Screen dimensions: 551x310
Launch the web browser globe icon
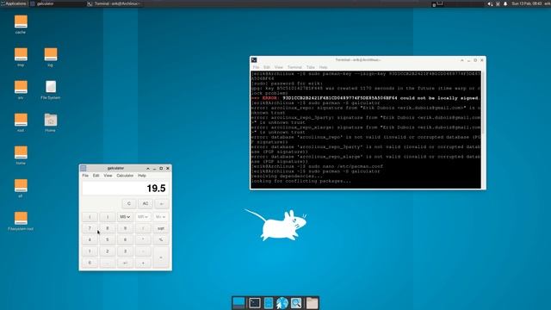point(282,302)
